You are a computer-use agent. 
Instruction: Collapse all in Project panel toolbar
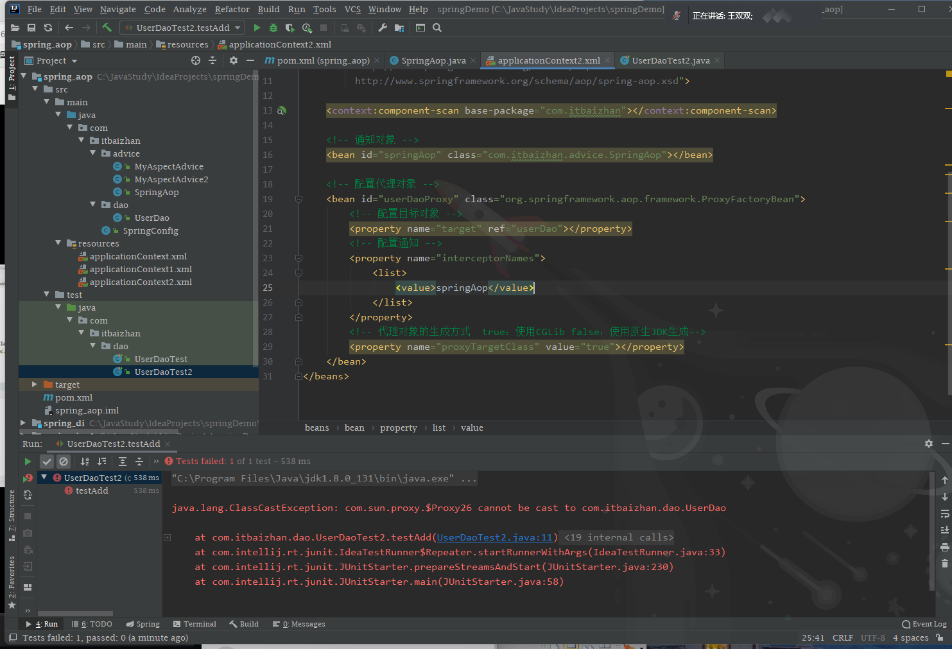pyautogui.click(x=212, y=60)
